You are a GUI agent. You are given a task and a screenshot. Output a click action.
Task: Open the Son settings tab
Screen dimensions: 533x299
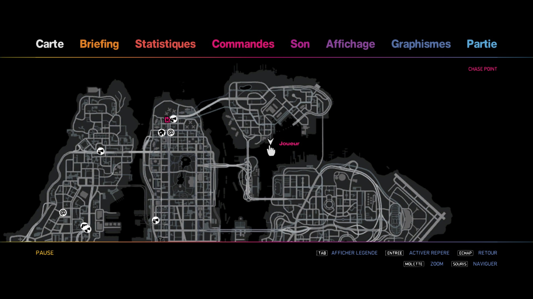pyautogui.click(x=300, y=44)
